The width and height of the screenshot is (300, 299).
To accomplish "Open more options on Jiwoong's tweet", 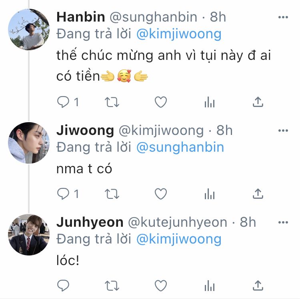I will (x=283, y=131).
